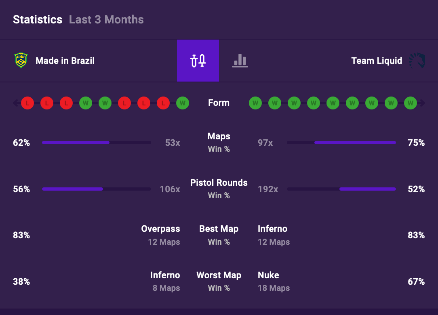Open the Team Liquid team name link

pyautogui.click(x=377, y=61)
